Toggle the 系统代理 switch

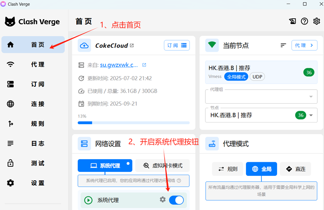pyautogui.click(x=176, y=200)
